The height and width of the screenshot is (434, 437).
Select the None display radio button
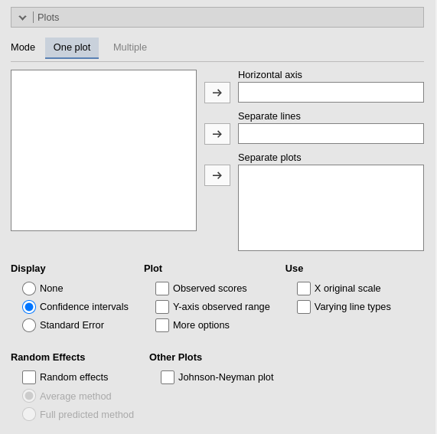click(x=29, y=289)
